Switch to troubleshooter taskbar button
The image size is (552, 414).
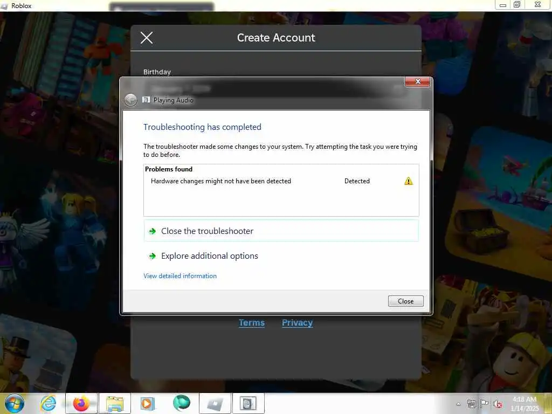[x=248, y=403]
